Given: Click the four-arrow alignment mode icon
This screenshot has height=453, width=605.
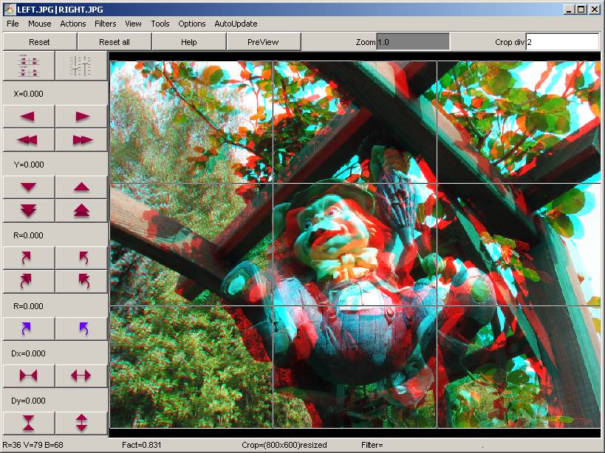Looking at the screenshot, I should point(29,66).
